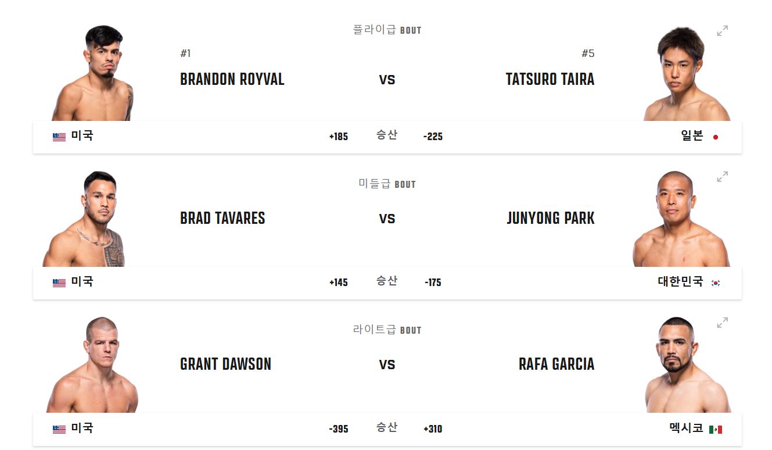Open Brandon Royval's fighter profile
Viewport: 772px width, 450px height.
(231, 80)
